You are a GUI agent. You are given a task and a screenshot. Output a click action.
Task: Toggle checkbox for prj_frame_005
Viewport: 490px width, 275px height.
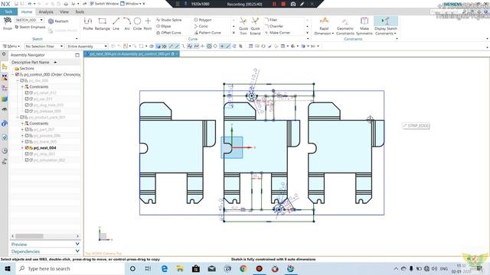(27, 141)
